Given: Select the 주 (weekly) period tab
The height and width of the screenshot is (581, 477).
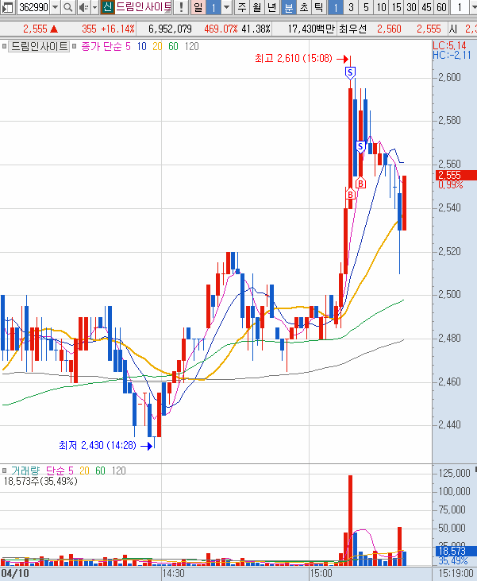Looking at the screenshot, I should coord(241,8).
